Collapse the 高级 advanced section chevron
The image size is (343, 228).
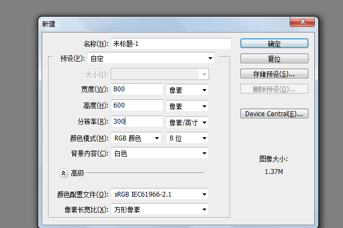[x=63, y=173]
